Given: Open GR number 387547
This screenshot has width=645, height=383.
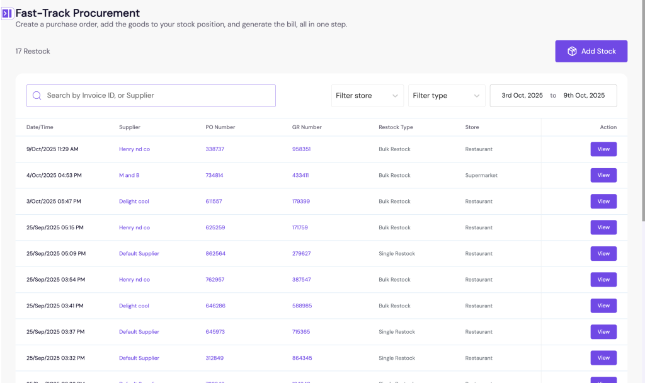Looking at the screenshot, I should click(301, 280).
